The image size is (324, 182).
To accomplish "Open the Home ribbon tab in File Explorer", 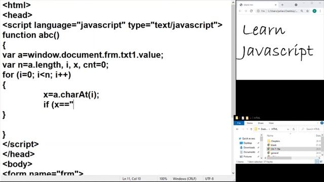I will (x=250, y=123).
